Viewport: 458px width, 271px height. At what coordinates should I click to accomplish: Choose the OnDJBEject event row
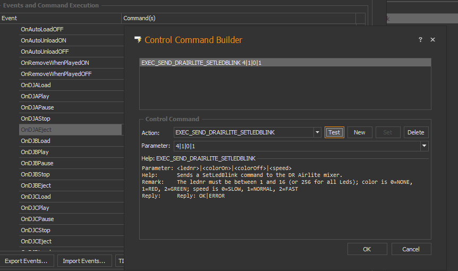pyautogui.click(x=36, y=185)
